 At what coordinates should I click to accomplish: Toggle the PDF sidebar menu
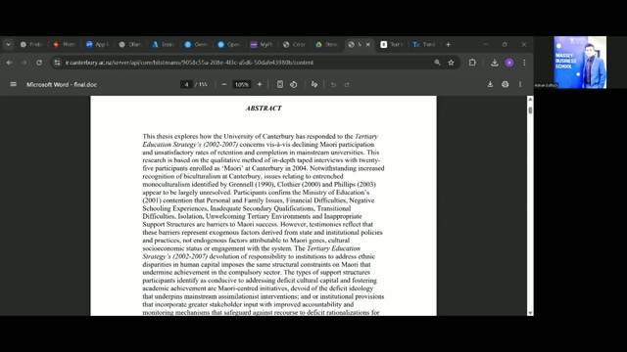click(x=13, y=84)
